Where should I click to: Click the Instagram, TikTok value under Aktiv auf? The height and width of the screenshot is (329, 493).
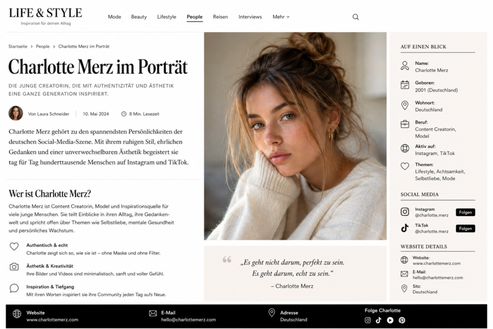pos(435,153)
